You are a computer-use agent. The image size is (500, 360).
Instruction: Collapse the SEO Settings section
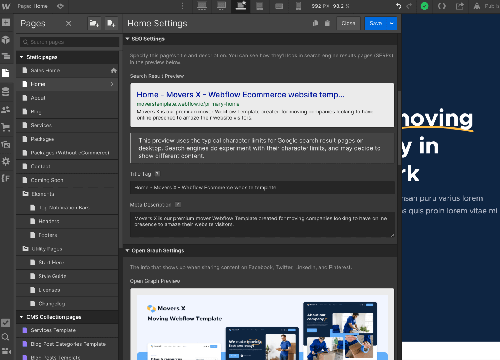click(x=127, y=39)
